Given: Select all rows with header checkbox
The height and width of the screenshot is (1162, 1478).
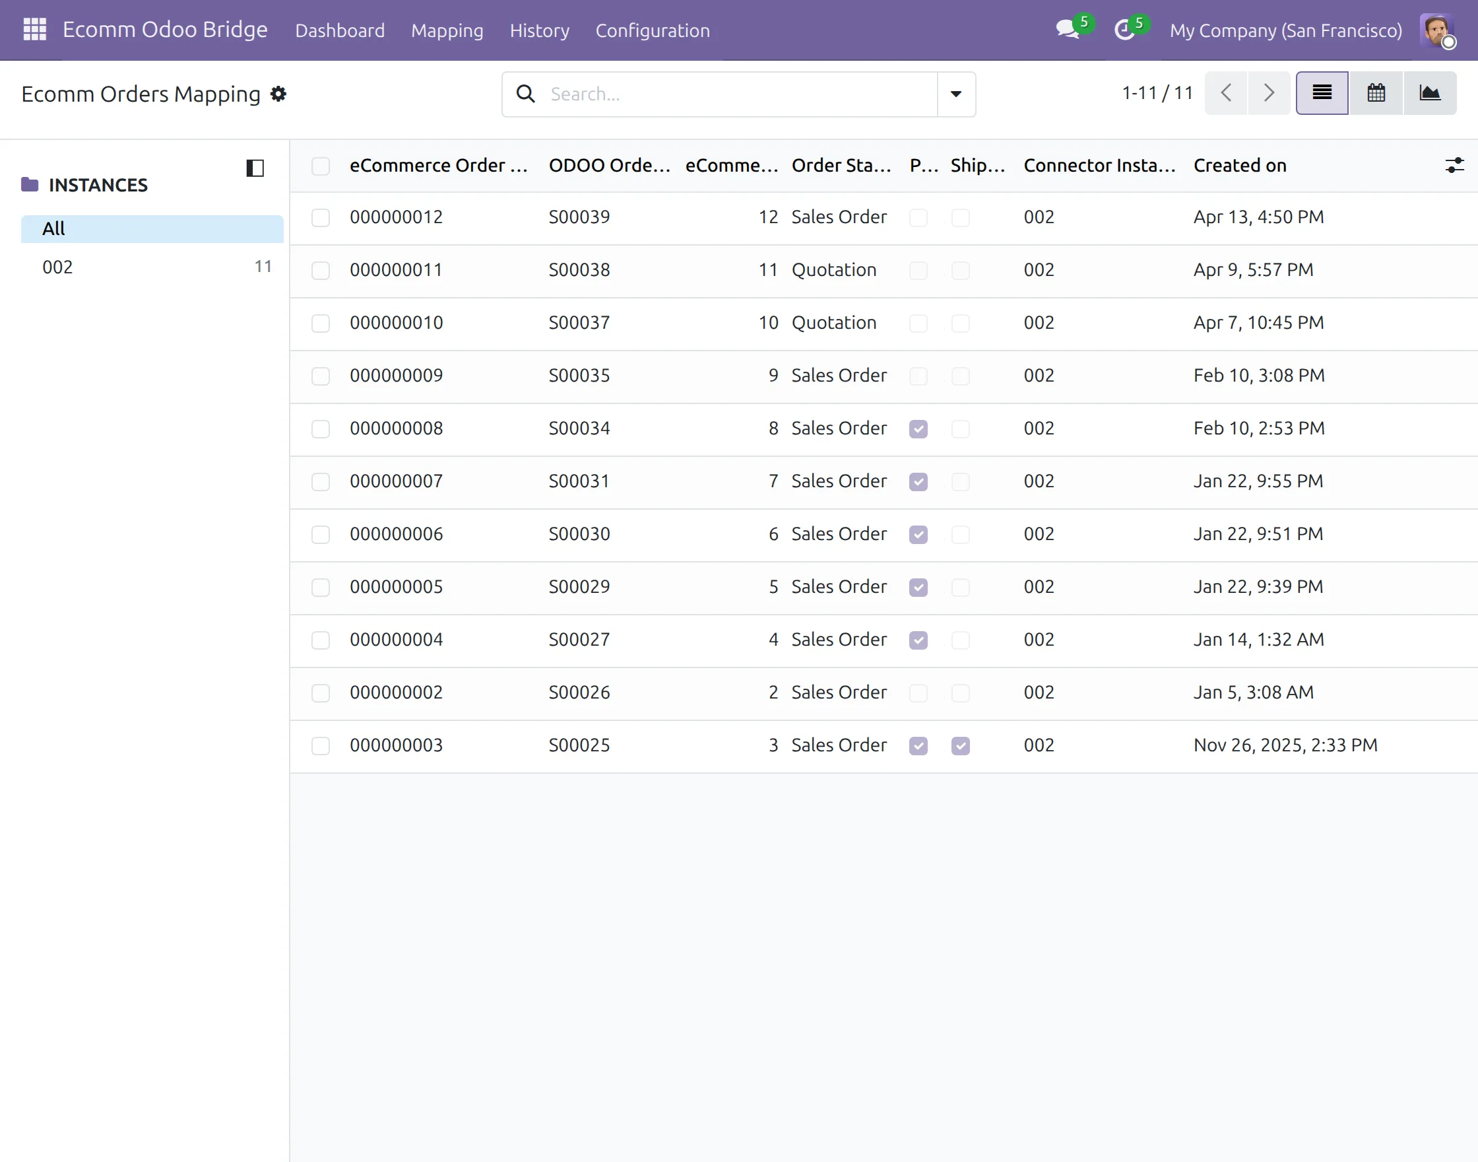Looking at the screenshot, I should 320,166.
